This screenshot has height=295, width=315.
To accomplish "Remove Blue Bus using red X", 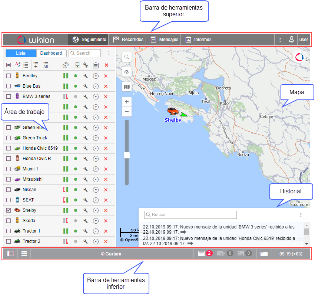I will (106, 86).
